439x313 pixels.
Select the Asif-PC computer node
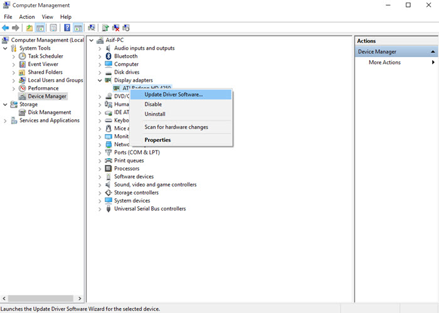[x=115, y=40]
